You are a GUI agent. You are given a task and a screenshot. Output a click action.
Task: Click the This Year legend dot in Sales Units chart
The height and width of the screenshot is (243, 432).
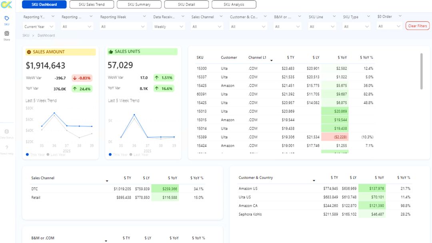pyautogui.click(x=110, y=155)
